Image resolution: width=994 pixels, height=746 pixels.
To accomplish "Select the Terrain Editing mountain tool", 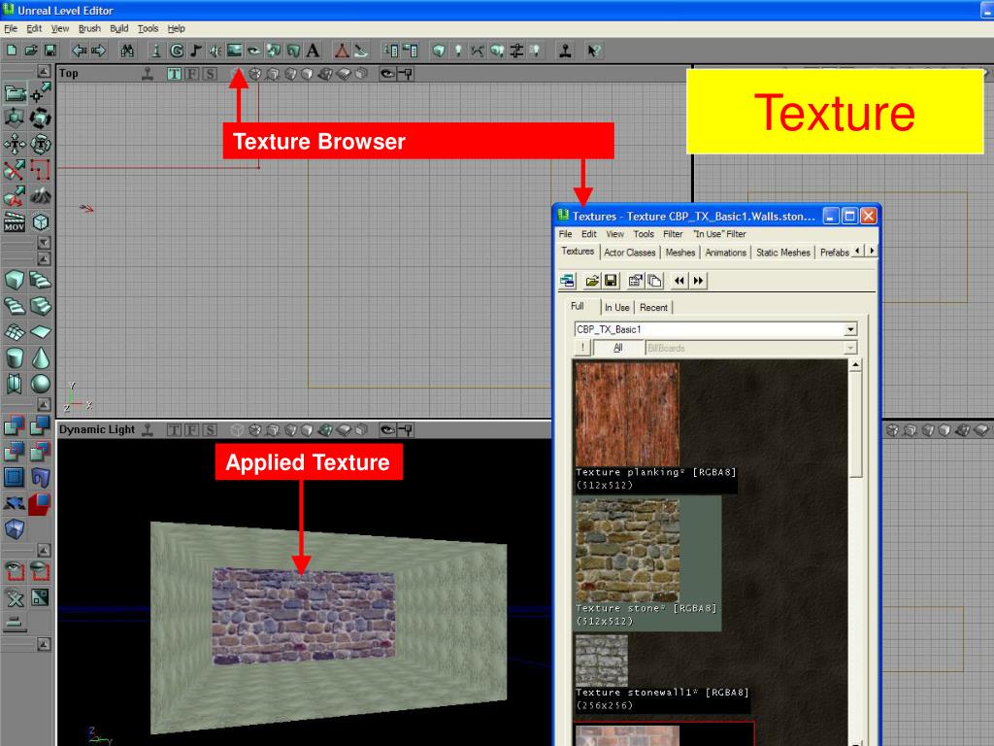I will (x=41, y=196).
